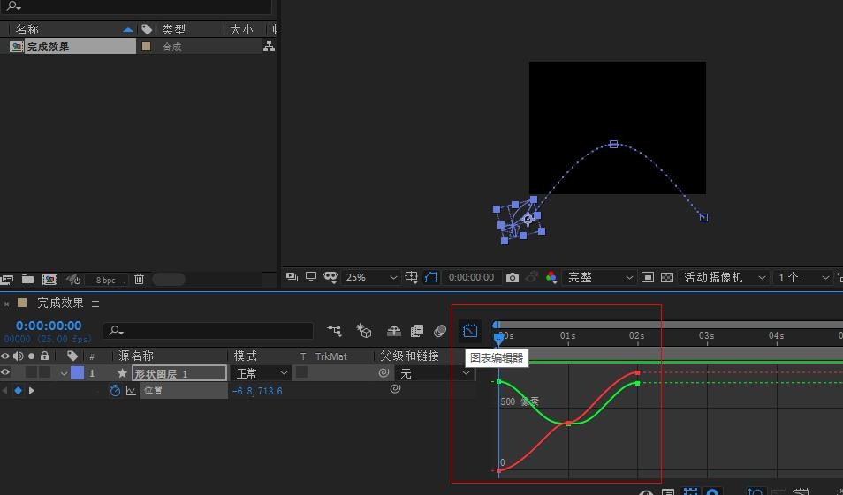
Task: Click the 源名称 column header
Action: click(x=135, y=356)
